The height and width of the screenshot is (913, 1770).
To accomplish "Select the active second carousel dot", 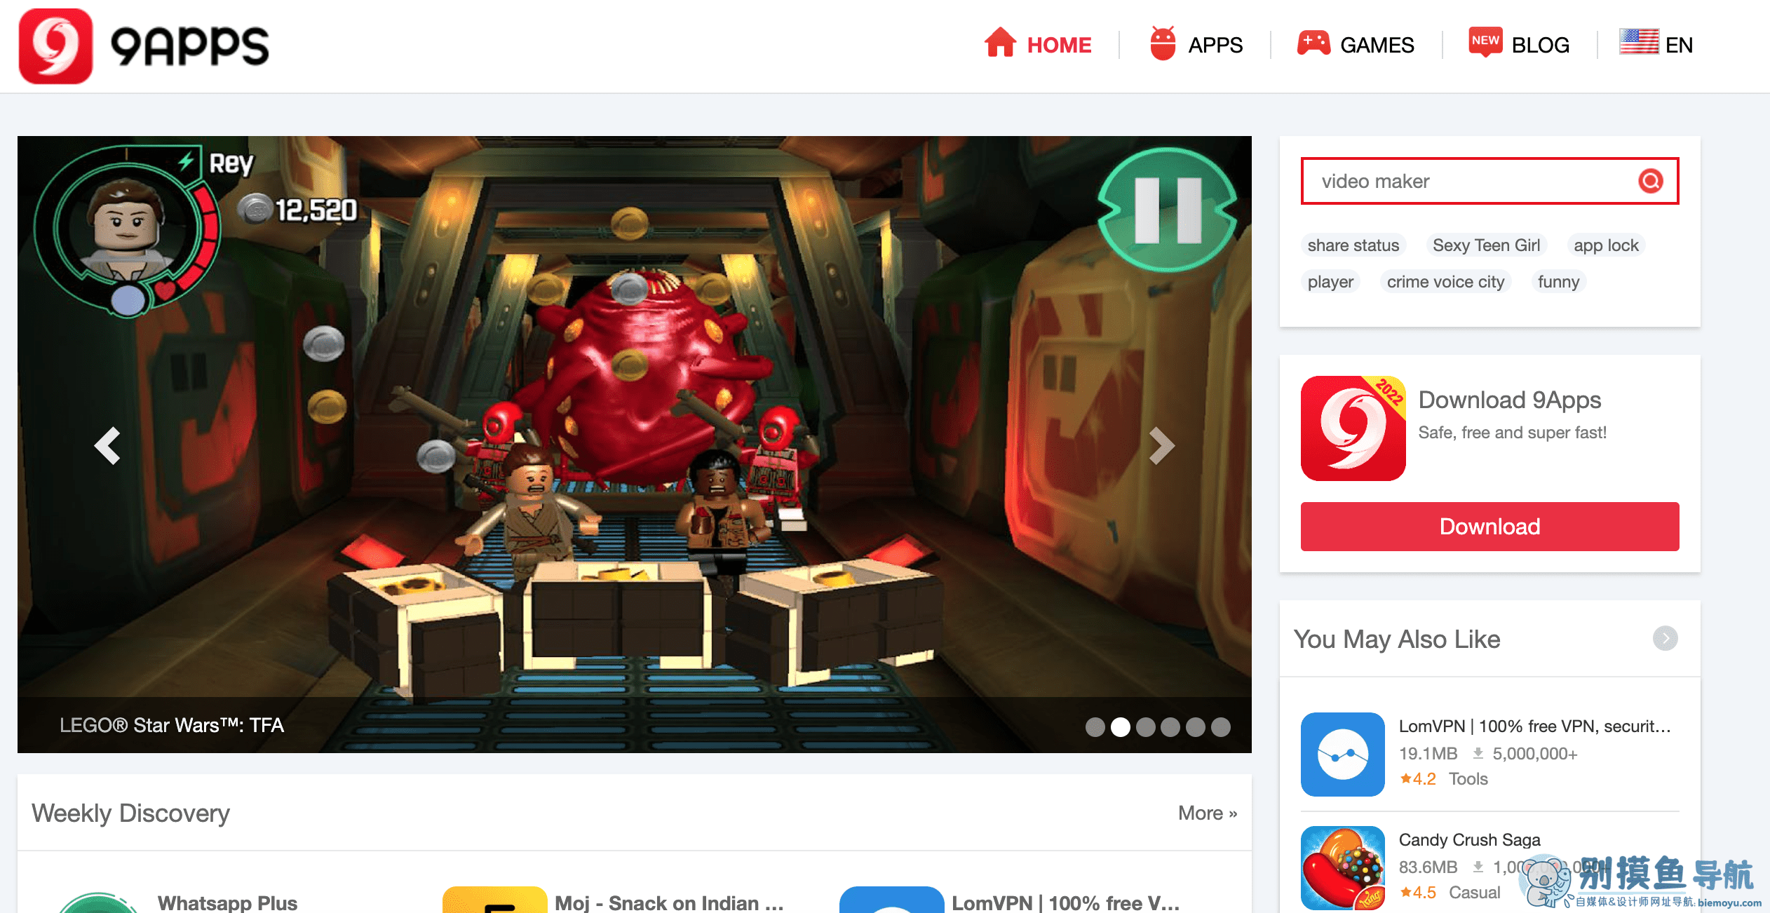I will point(1120,727).
